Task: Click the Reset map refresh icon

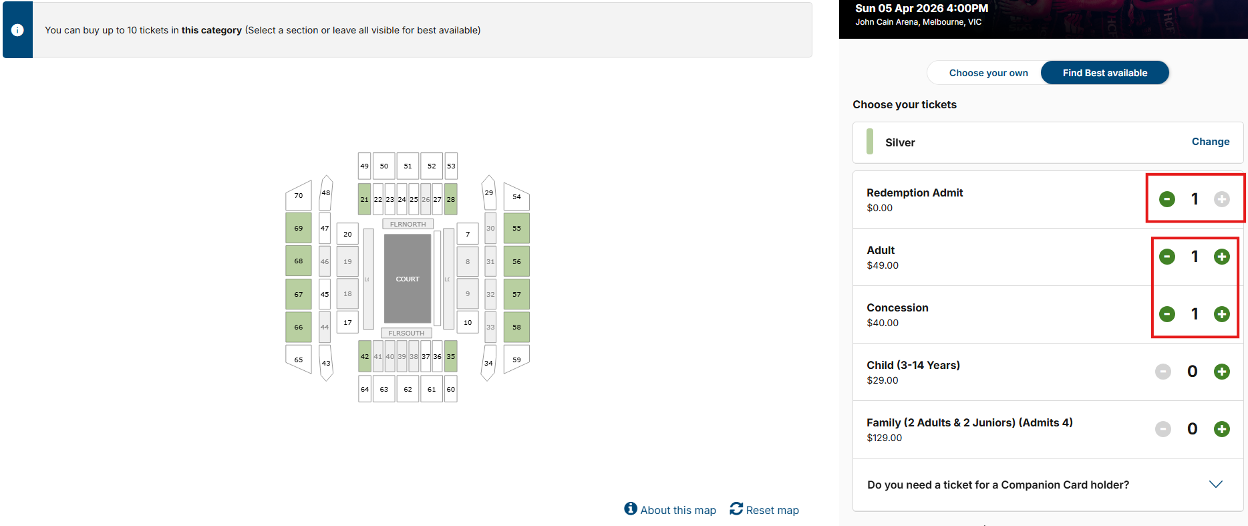Action: pyautogui.click(x=736, y=509)
